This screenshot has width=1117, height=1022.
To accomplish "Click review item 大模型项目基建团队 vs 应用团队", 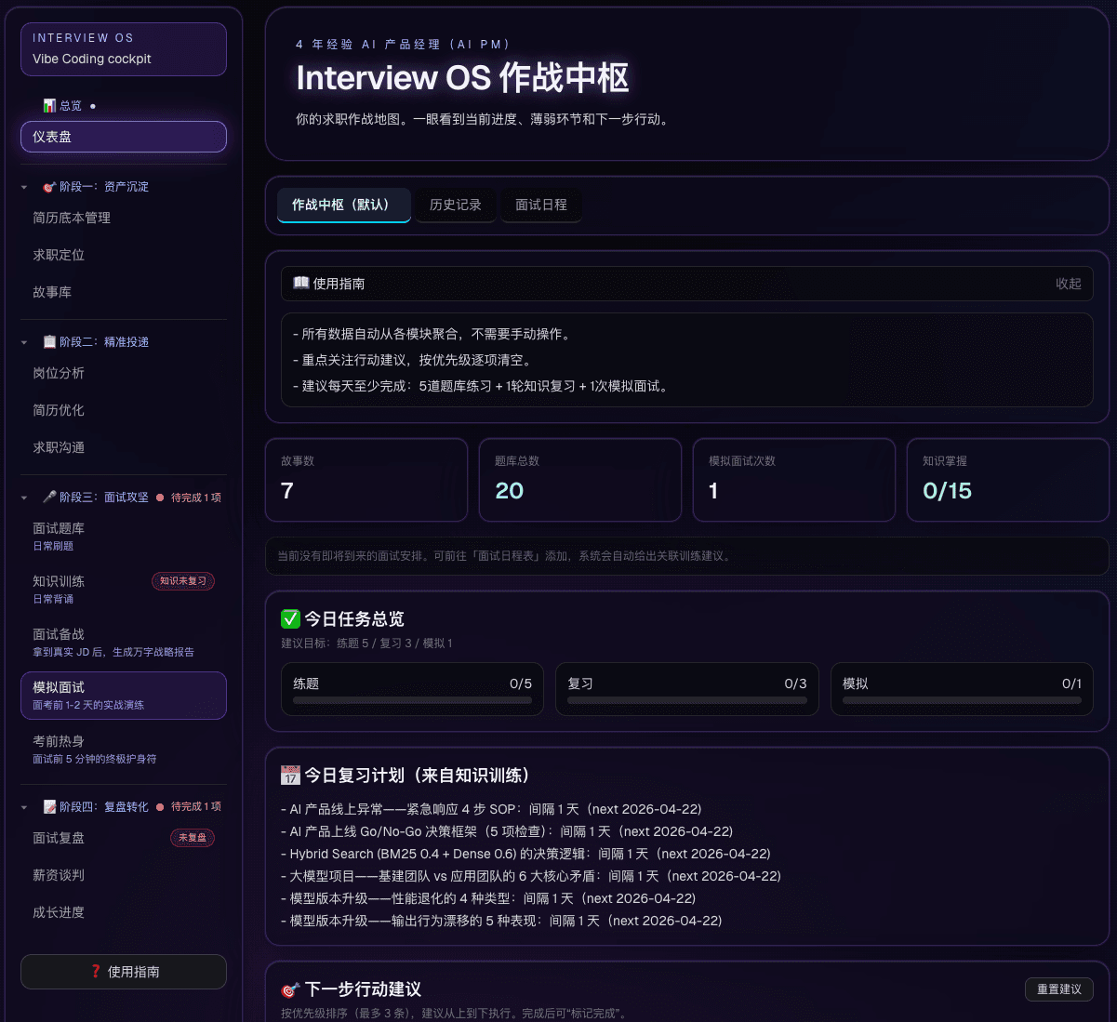I will pos(531,876).
